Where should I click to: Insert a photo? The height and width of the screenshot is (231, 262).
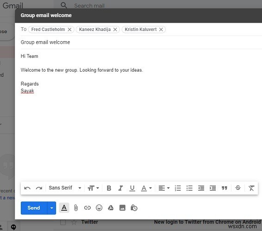coord(122,208)
